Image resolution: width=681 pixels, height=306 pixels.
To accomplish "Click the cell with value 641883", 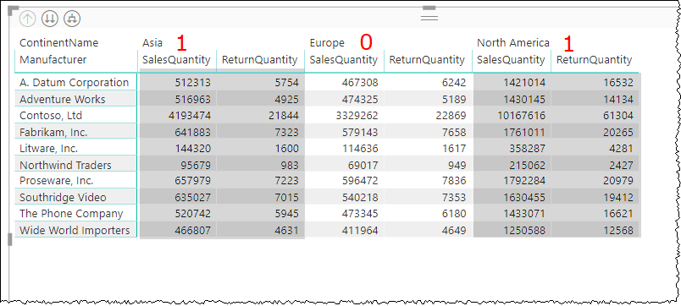I will point(193,132).
